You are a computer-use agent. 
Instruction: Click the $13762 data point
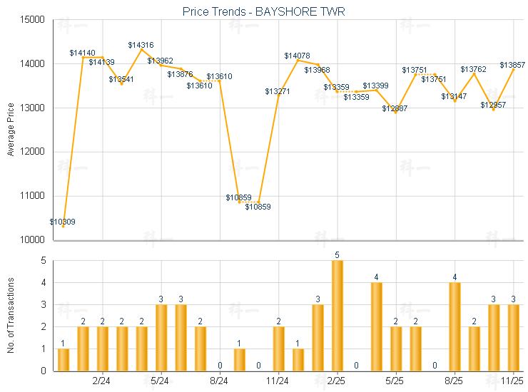[x=474, y=73]
